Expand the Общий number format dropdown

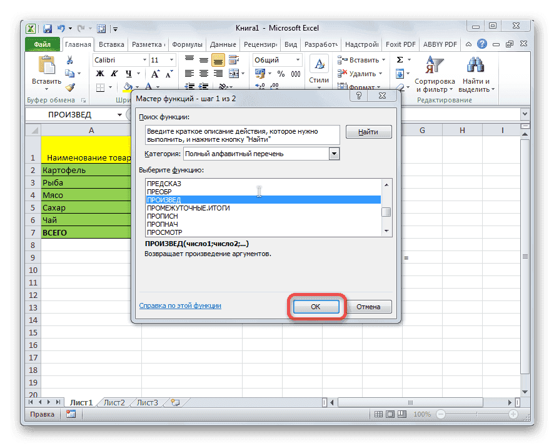pyautogui.click(x=297, y=61)
